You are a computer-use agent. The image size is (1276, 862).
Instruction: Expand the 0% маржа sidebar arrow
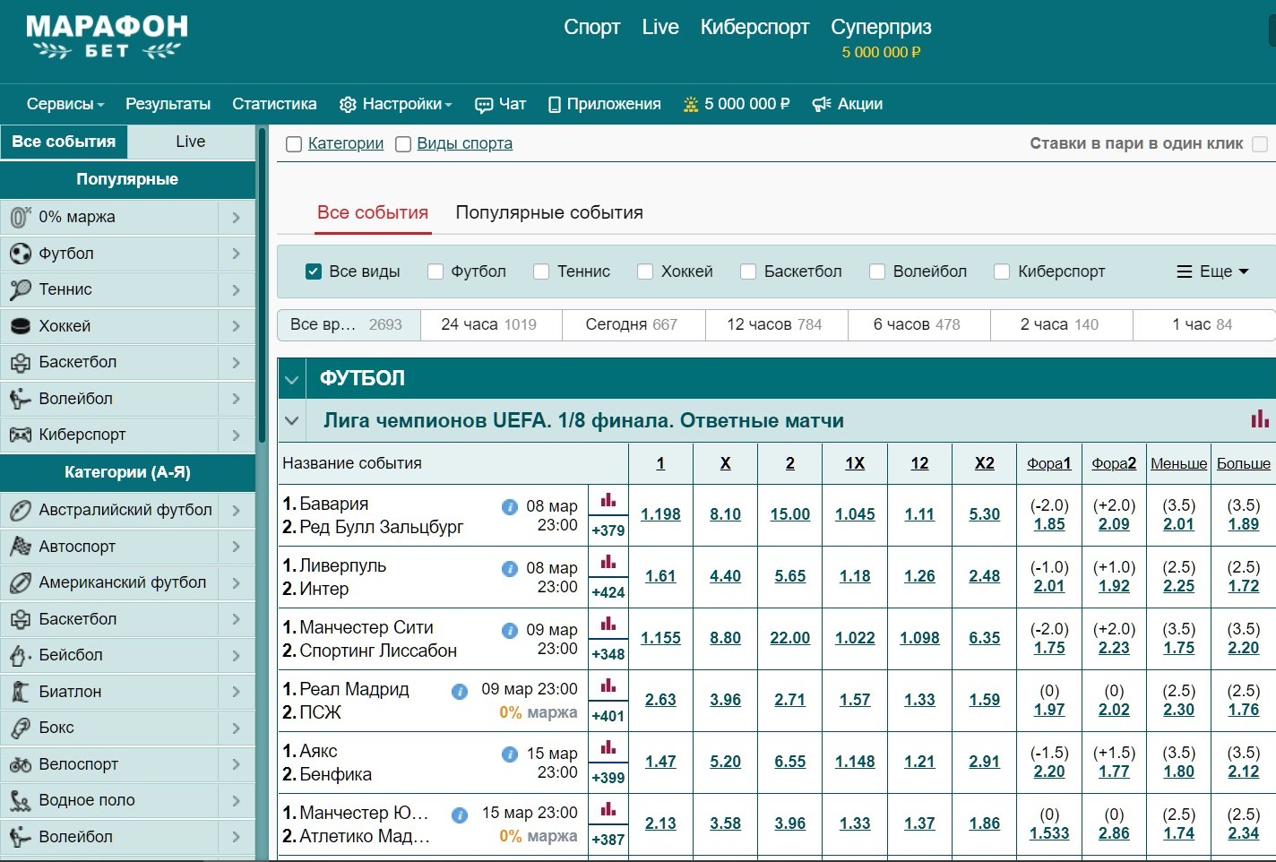237,217
